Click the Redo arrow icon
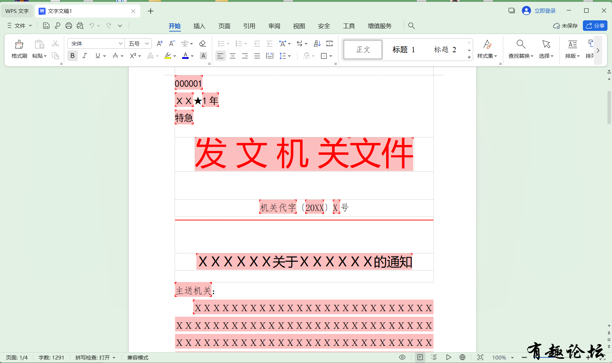612x363 pixels. 109,26
